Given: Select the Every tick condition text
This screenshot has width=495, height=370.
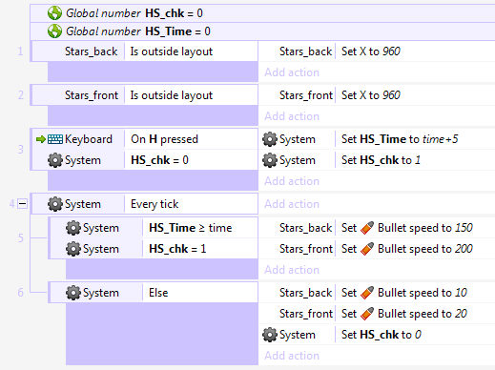Looking at the screenshot, I should [x=155, y=204].
